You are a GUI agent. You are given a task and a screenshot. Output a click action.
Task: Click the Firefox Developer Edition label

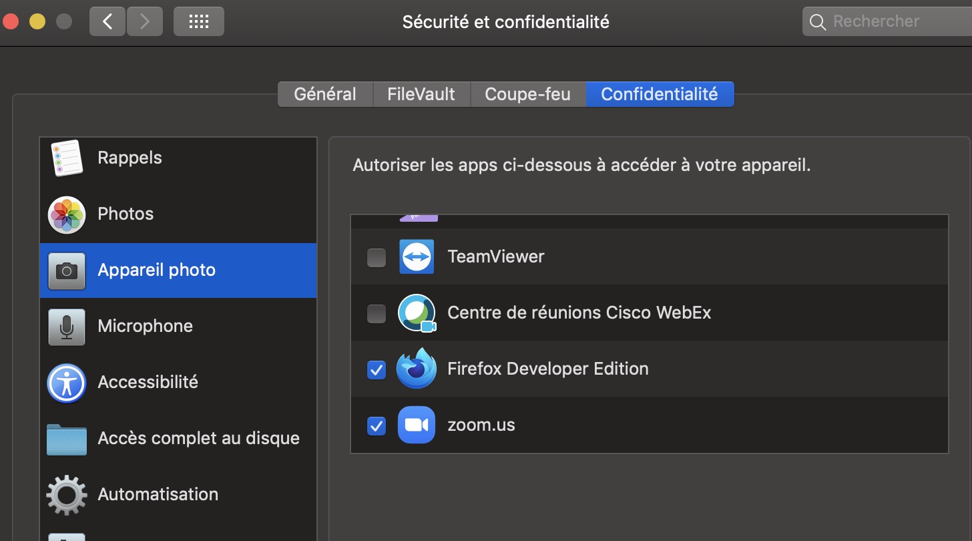[x=548, y=369]
